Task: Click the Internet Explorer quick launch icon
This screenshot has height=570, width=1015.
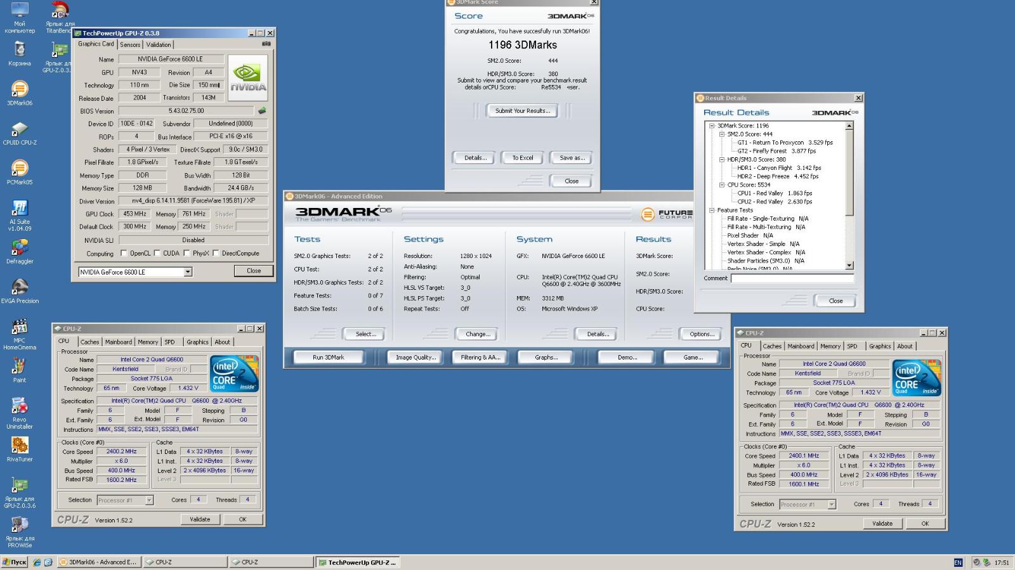Action: (x=37, y=562)
